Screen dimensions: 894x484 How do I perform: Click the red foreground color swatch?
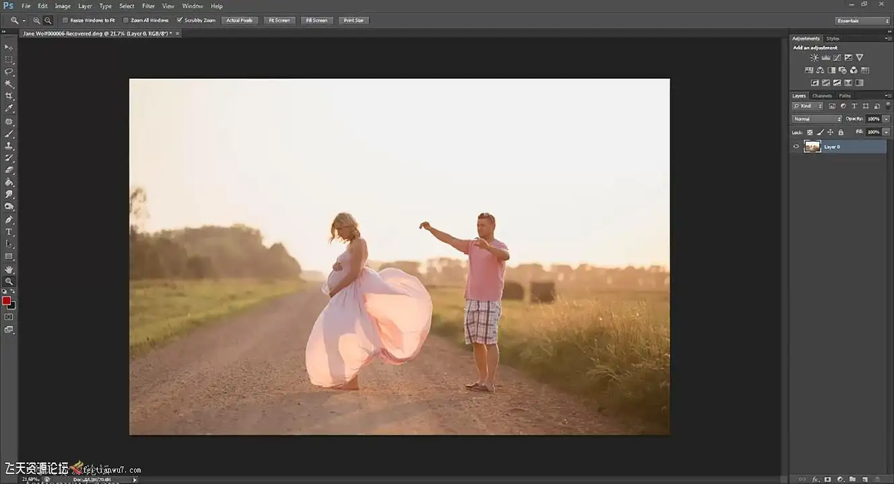[6, 300]
